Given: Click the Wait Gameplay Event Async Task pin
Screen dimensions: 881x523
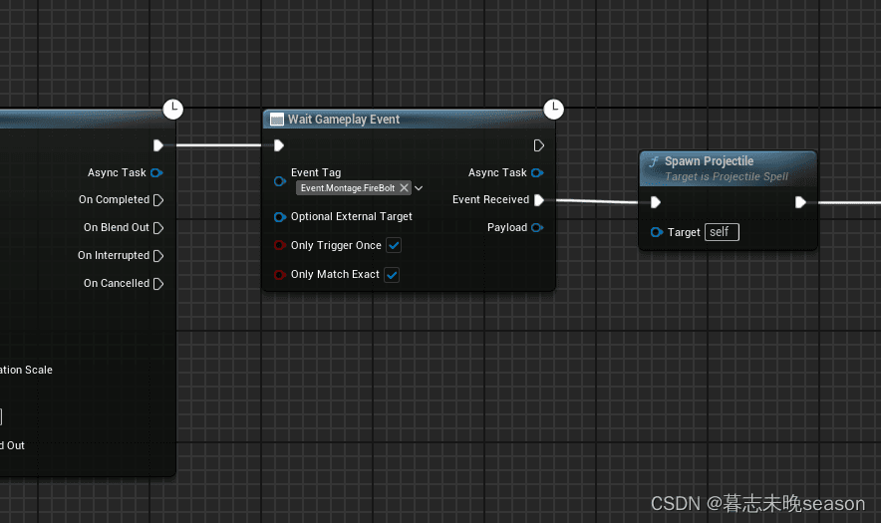Looking at the screenshot, I should (x=538, y=172).
